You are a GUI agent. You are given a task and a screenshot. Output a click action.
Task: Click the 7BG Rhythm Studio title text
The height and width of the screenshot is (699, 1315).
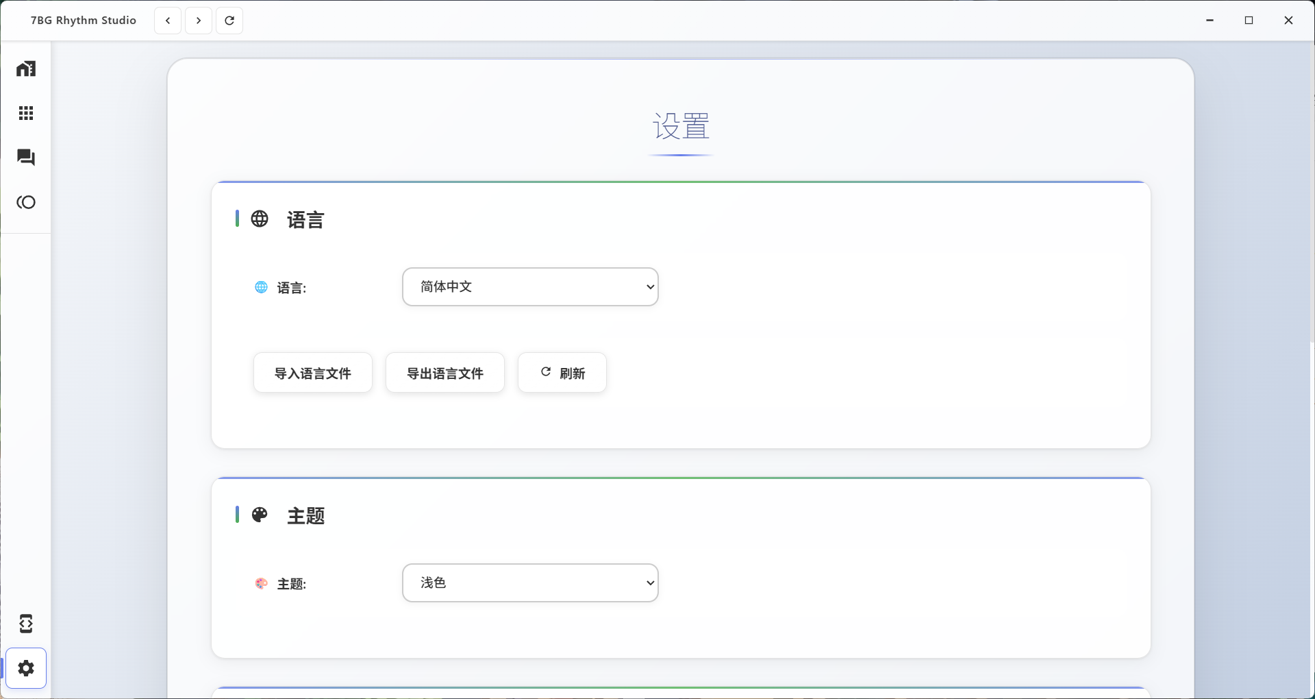click(82, 20)
